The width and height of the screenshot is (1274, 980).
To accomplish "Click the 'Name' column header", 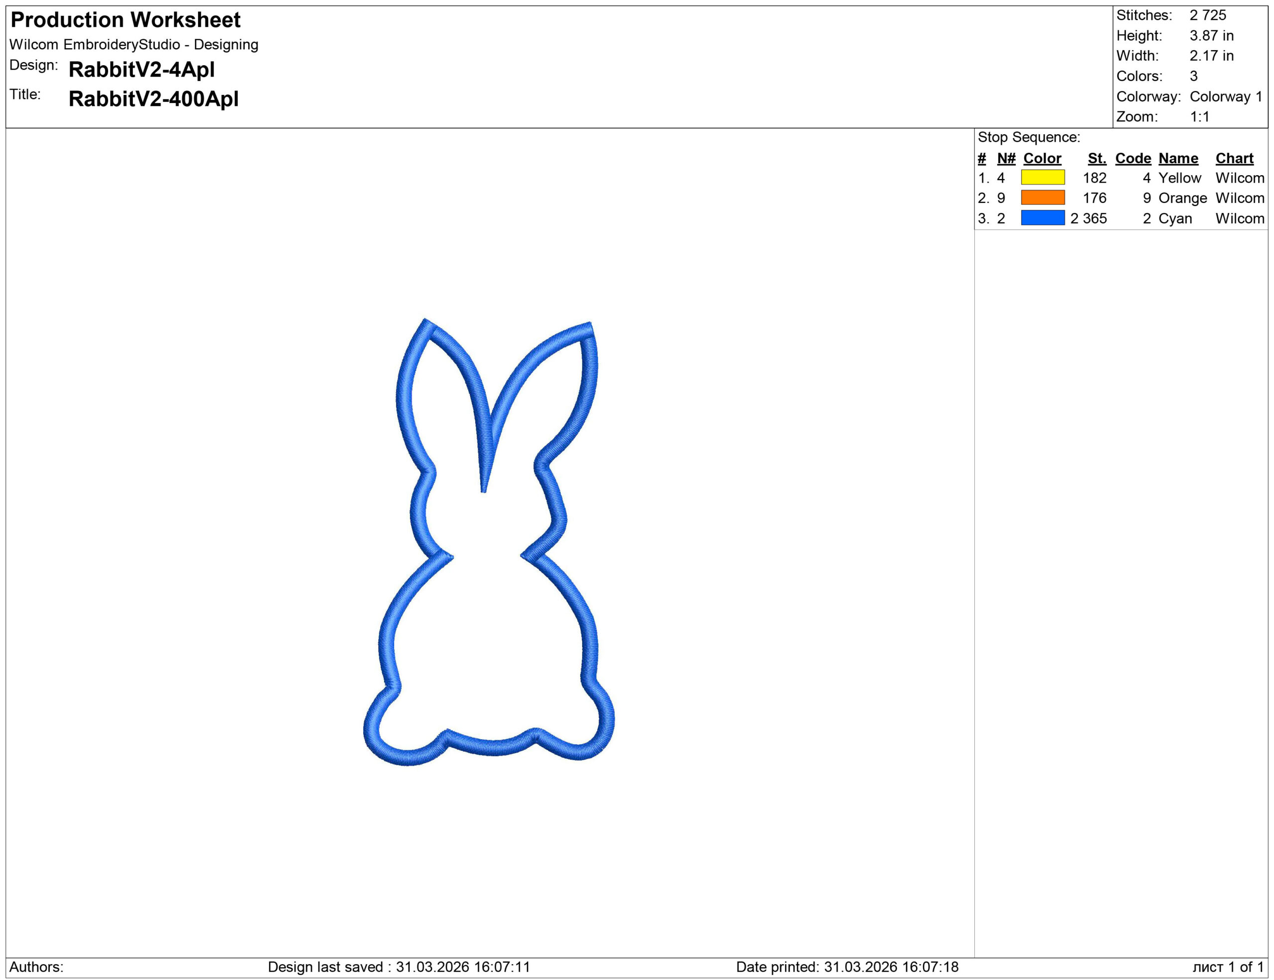I will (1178, 158).
